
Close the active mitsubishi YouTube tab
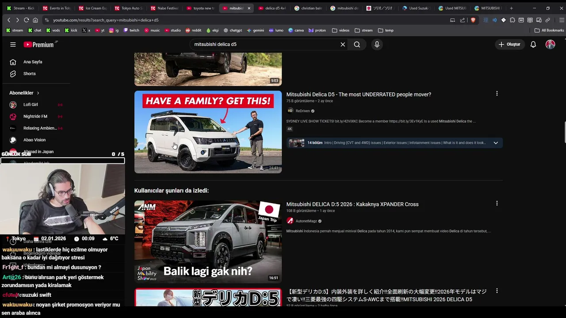(x=249, y=8)
